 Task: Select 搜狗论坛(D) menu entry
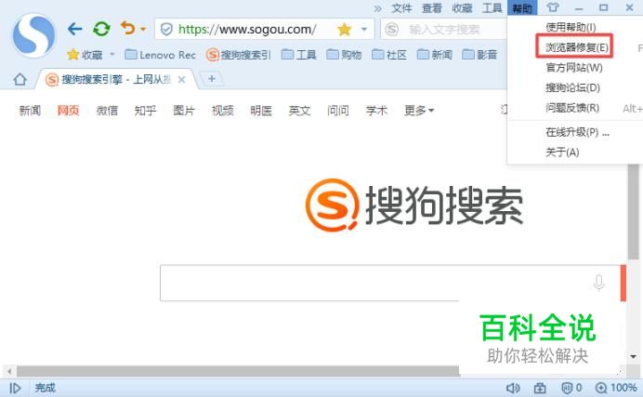572,87
